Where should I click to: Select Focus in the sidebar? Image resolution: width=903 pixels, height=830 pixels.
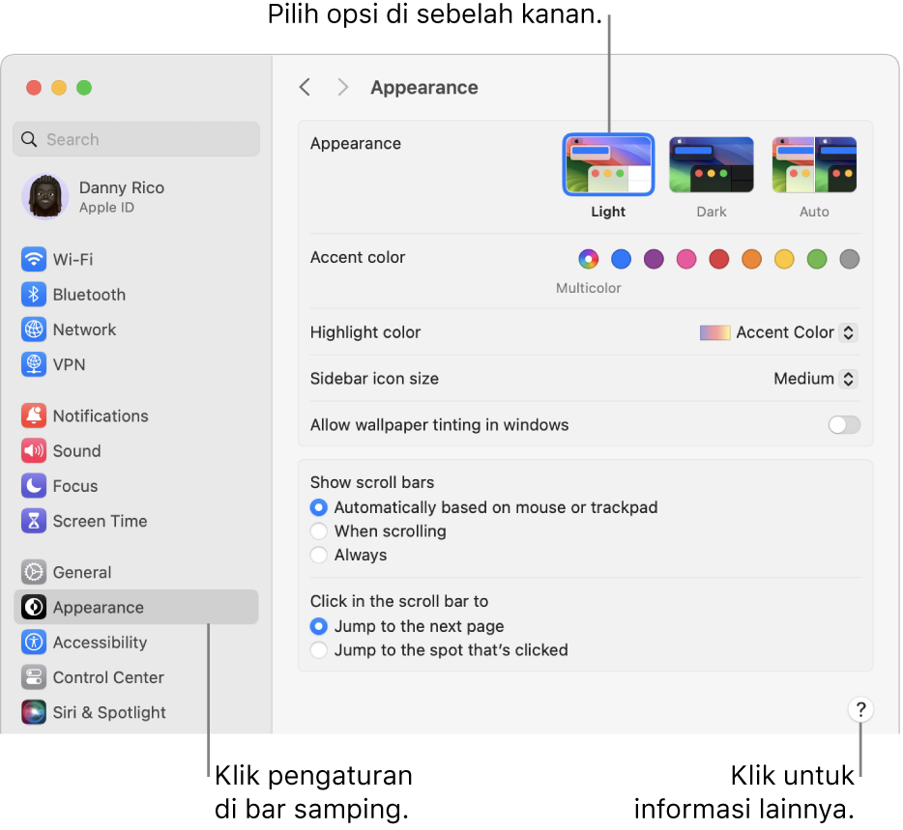pos(71,486)
